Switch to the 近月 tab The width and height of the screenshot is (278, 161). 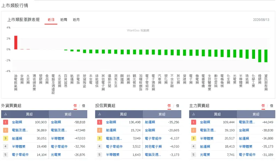[76, 20]
